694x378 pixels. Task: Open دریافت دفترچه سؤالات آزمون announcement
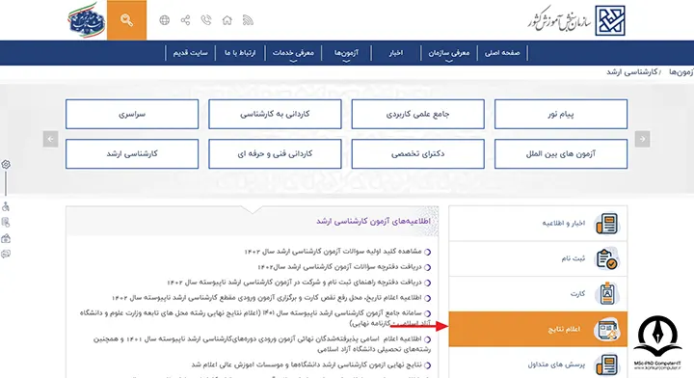[x=339, y=267]
